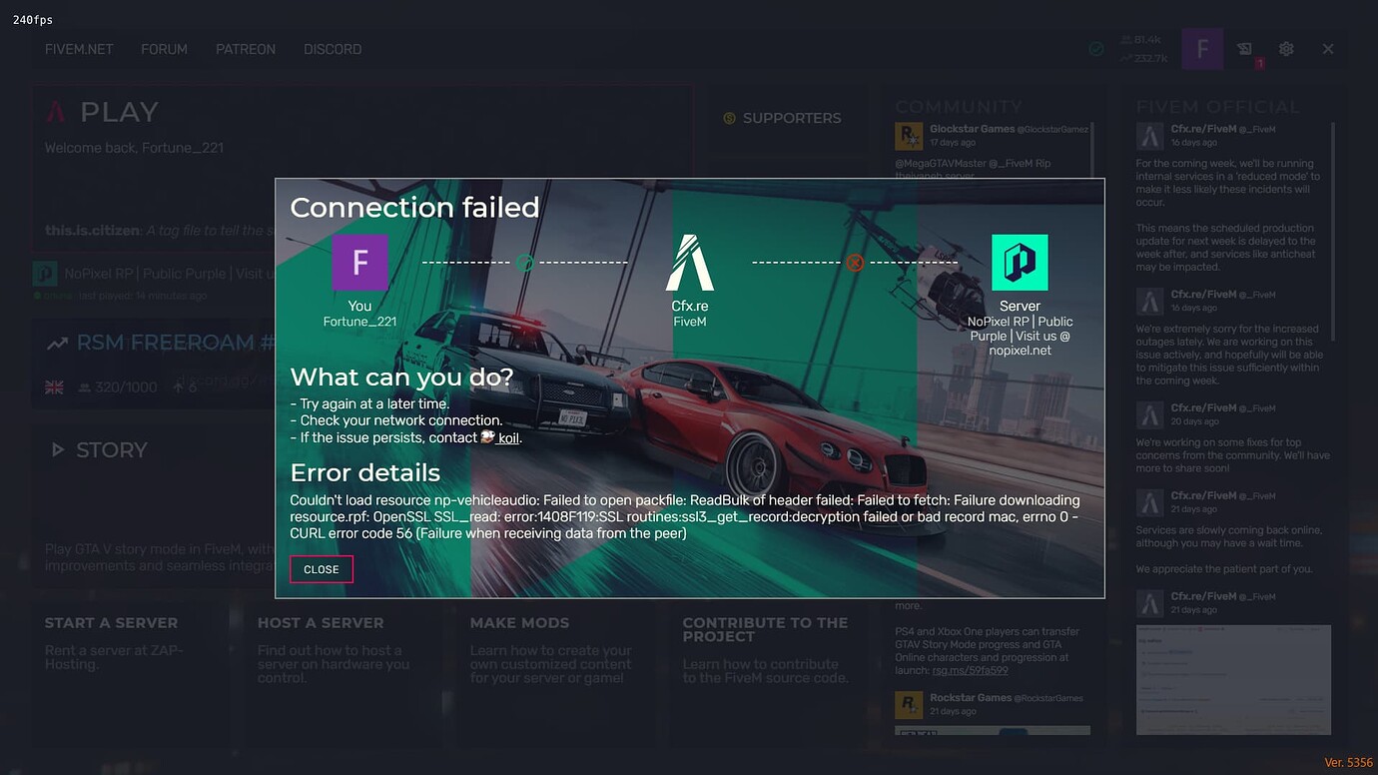This screenshot has width=1378, height=775.
Task: Click the Glockstar Games tweet avatar
Action: click(909, 136)
